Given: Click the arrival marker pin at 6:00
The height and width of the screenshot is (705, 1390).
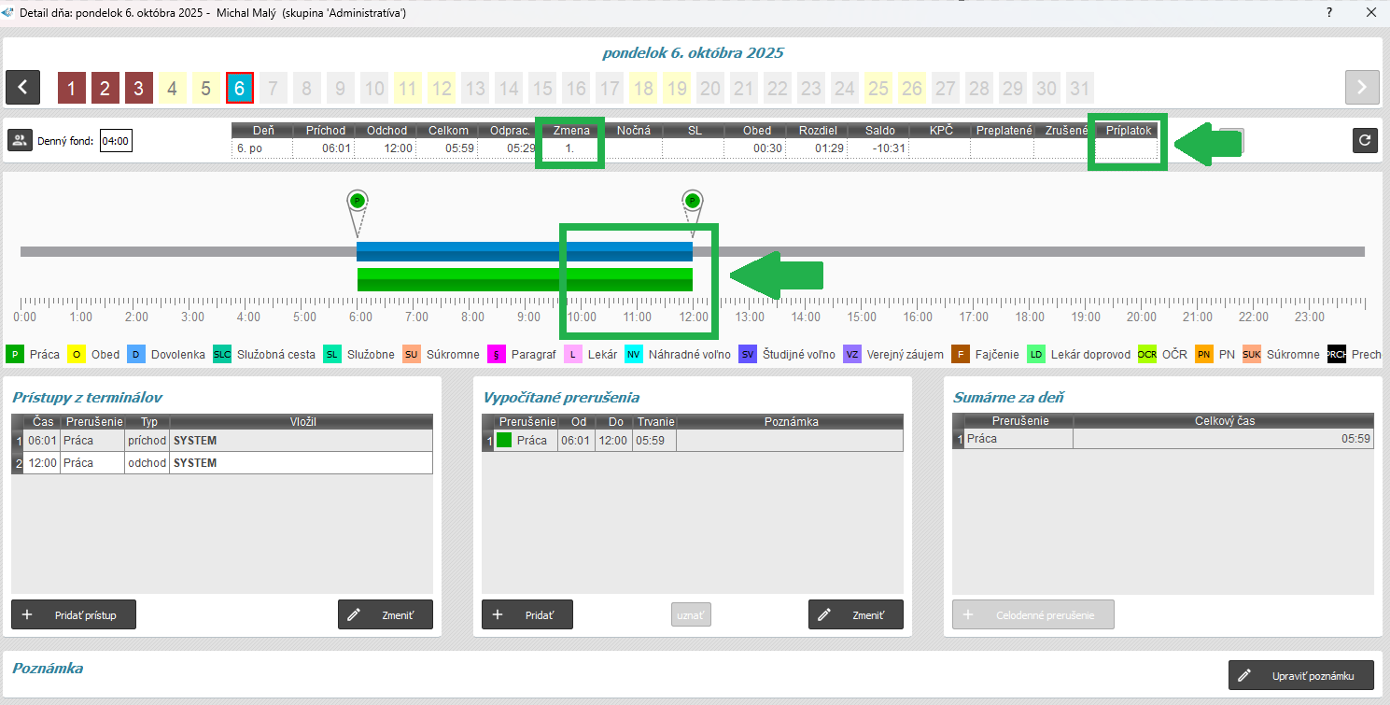Looking at the screenshot, I should [357, 200].
